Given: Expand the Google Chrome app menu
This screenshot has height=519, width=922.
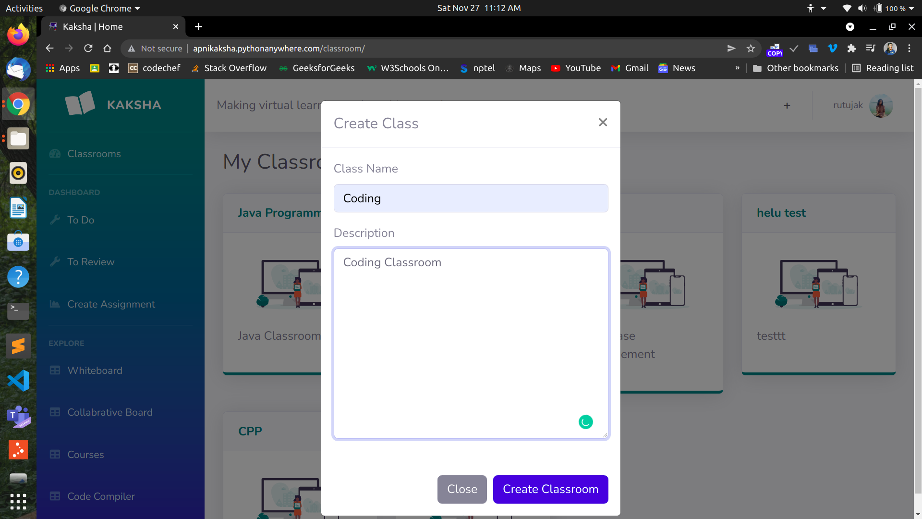Looking at the screenshot, I should [x=100, y=8].
